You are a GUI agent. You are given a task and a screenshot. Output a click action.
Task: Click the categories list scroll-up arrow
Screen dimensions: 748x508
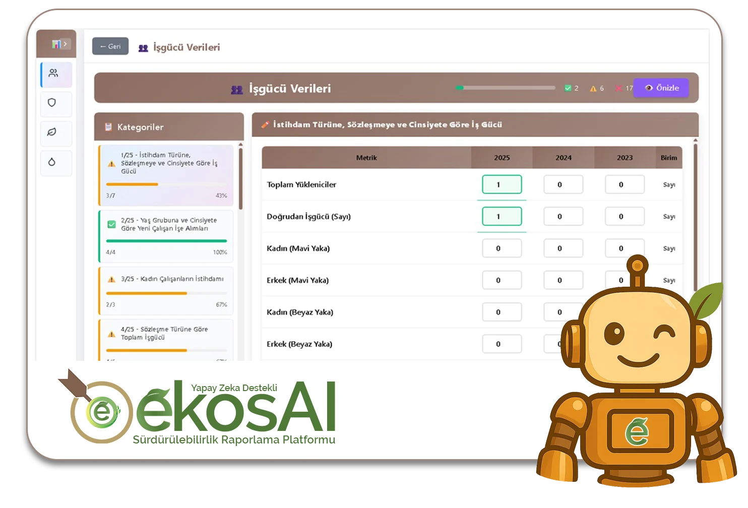tap(240, 145)
